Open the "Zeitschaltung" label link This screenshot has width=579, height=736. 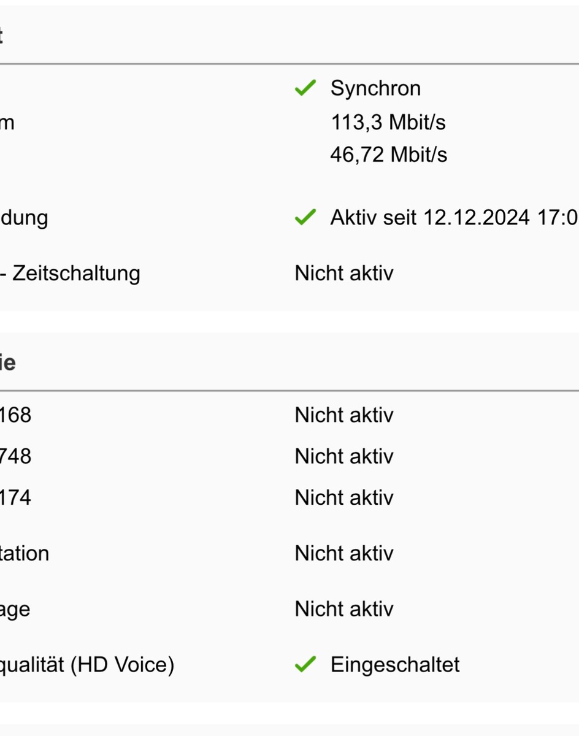[x=76, y=273]
